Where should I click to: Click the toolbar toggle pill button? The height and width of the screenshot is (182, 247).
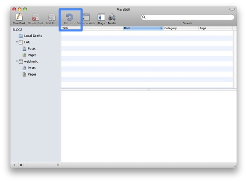tap(232, 9)
